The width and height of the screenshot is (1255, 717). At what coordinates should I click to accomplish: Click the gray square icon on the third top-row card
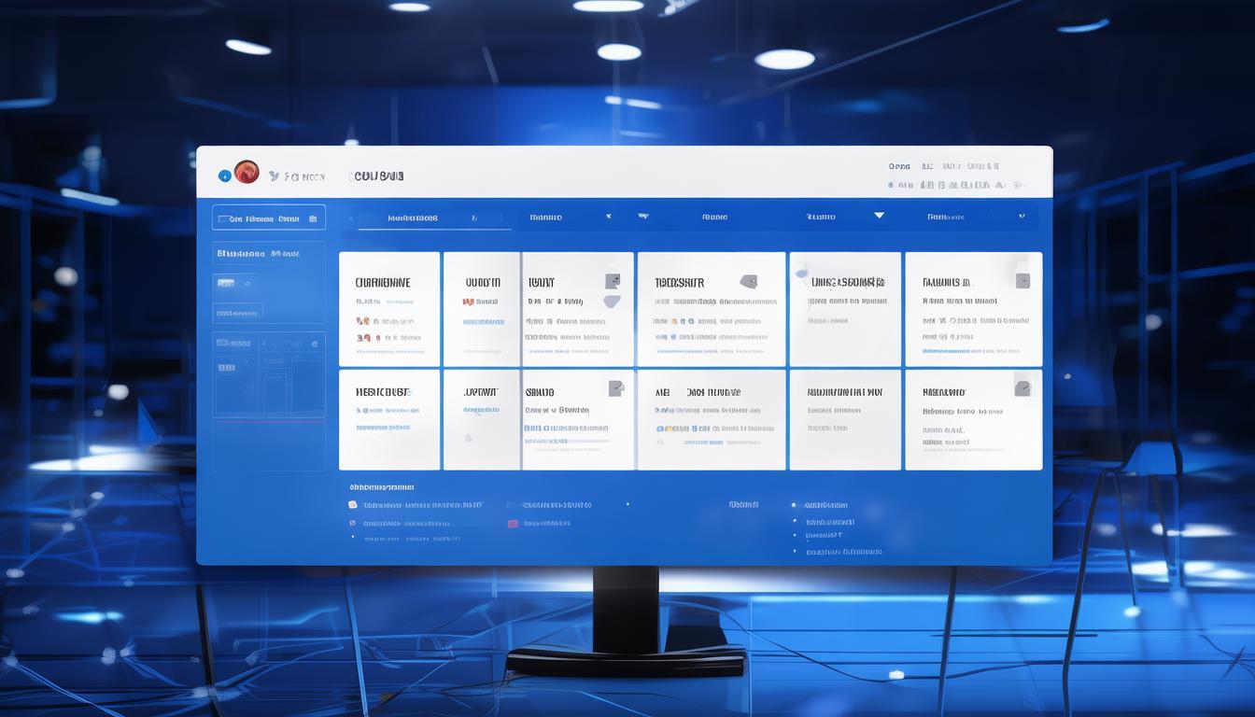tap(613, 281)
